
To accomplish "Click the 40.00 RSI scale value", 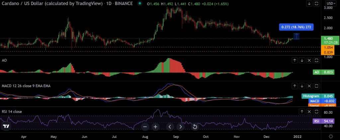I will (328, 126).
